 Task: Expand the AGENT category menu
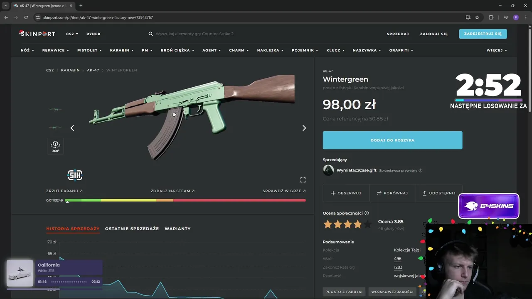click(x=212, y=50)
